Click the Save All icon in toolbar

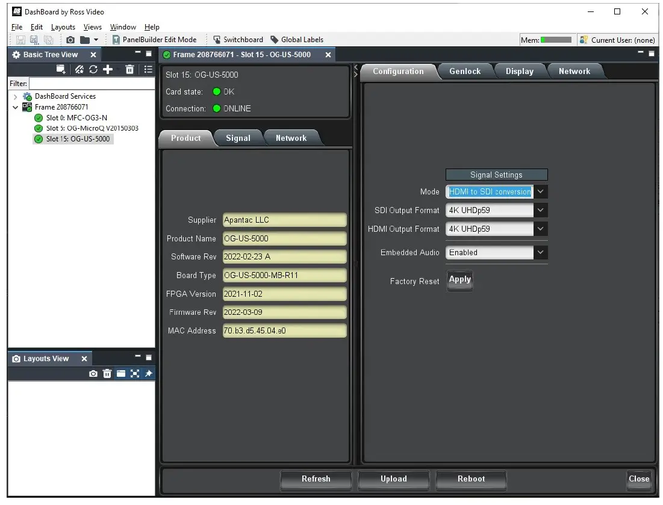click(x=49, y=40)
